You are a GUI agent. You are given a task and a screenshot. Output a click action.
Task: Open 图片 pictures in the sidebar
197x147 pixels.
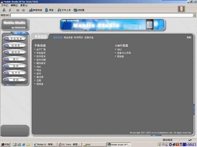(15, 59)
